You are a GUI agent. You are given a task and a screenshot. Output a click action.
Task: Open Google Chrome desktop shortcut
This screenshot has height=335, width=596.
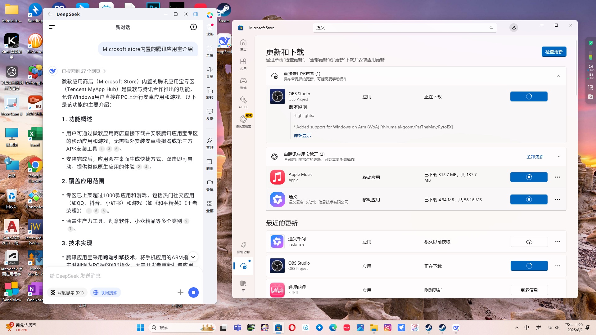point(35,169)
